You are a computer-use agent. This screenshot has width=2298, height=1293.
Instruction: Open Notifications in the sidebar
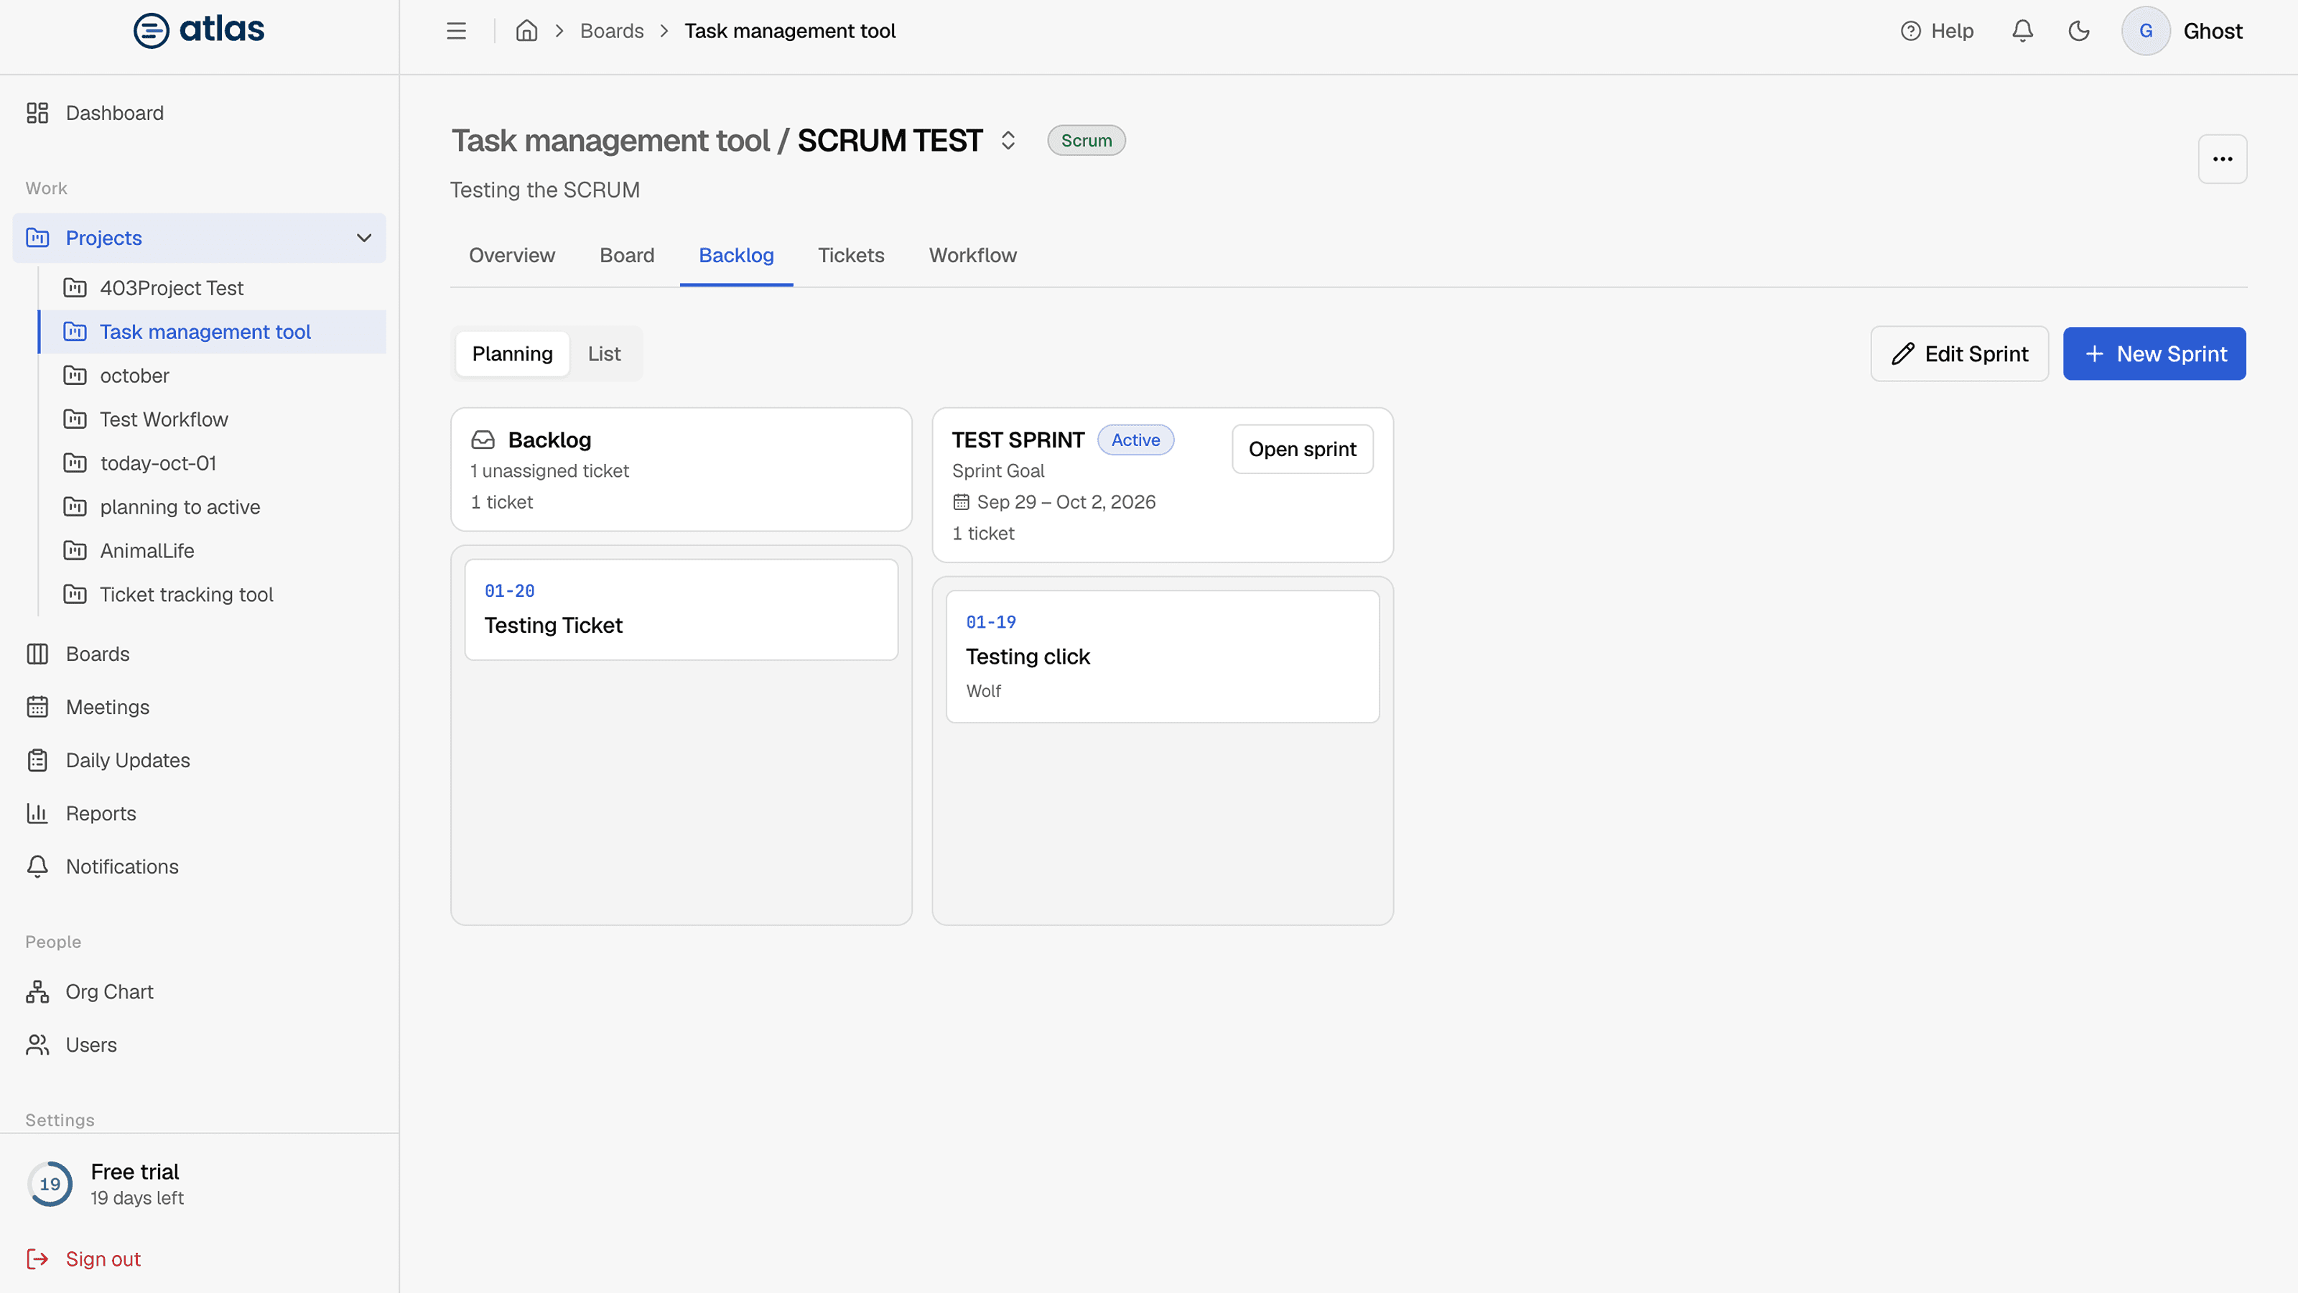coord(199,866)
